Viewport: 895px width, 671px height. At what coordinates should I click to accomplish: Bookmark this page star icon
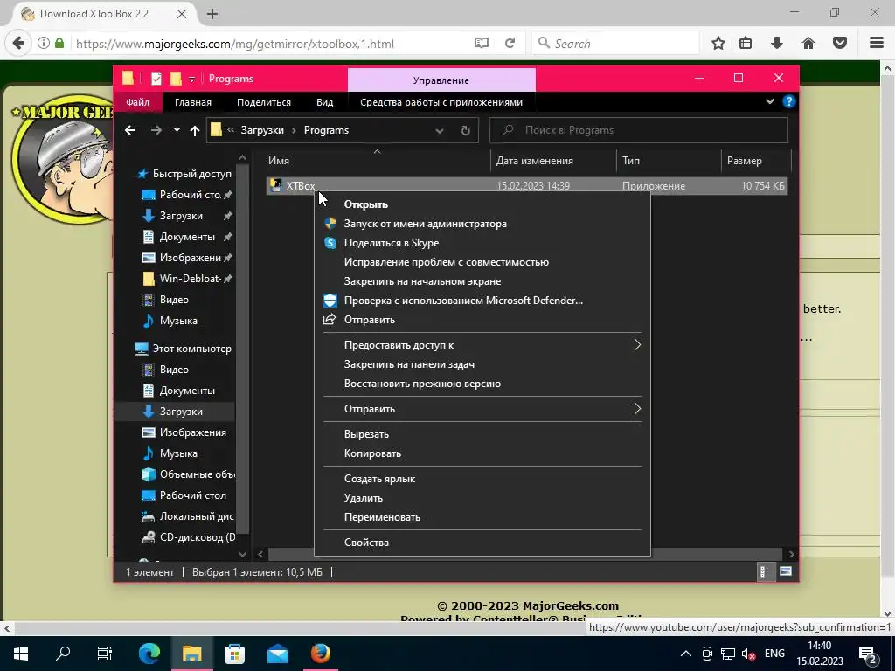pos(718,44)
